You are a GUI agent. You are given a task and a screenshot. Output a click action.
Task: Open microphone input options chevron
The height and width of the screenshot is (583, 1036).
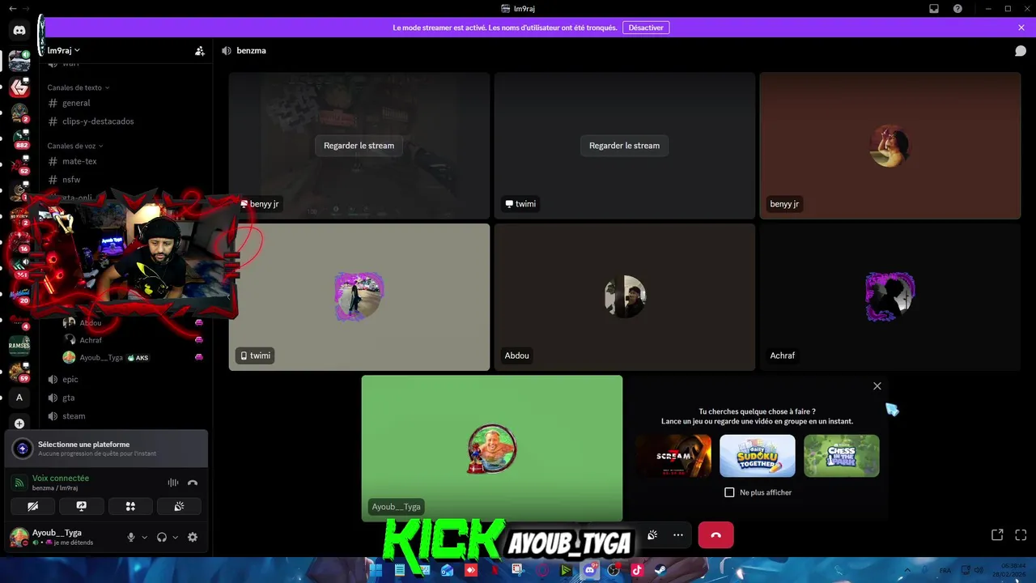point(145,537)
